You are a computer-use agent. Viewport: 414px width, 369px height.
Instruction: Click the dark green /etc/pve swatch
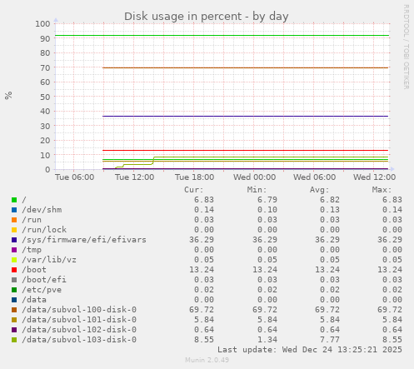coord(14,290)
